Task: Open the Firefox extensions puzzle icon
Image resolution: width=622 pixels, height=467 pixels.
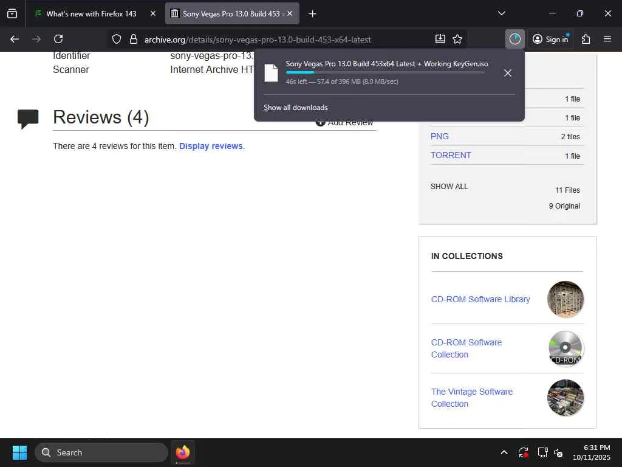Action: [x=586, y=39]
